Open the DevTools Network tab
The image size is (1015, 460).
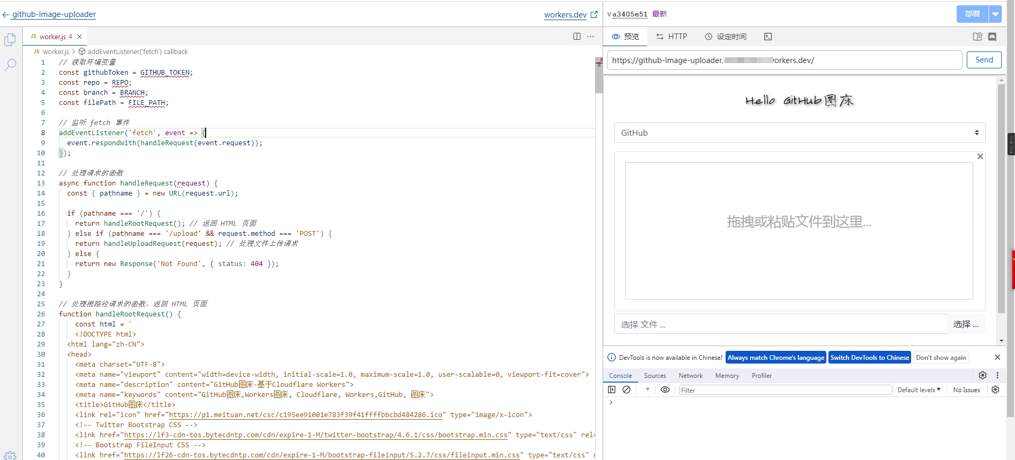click(691, 376)
